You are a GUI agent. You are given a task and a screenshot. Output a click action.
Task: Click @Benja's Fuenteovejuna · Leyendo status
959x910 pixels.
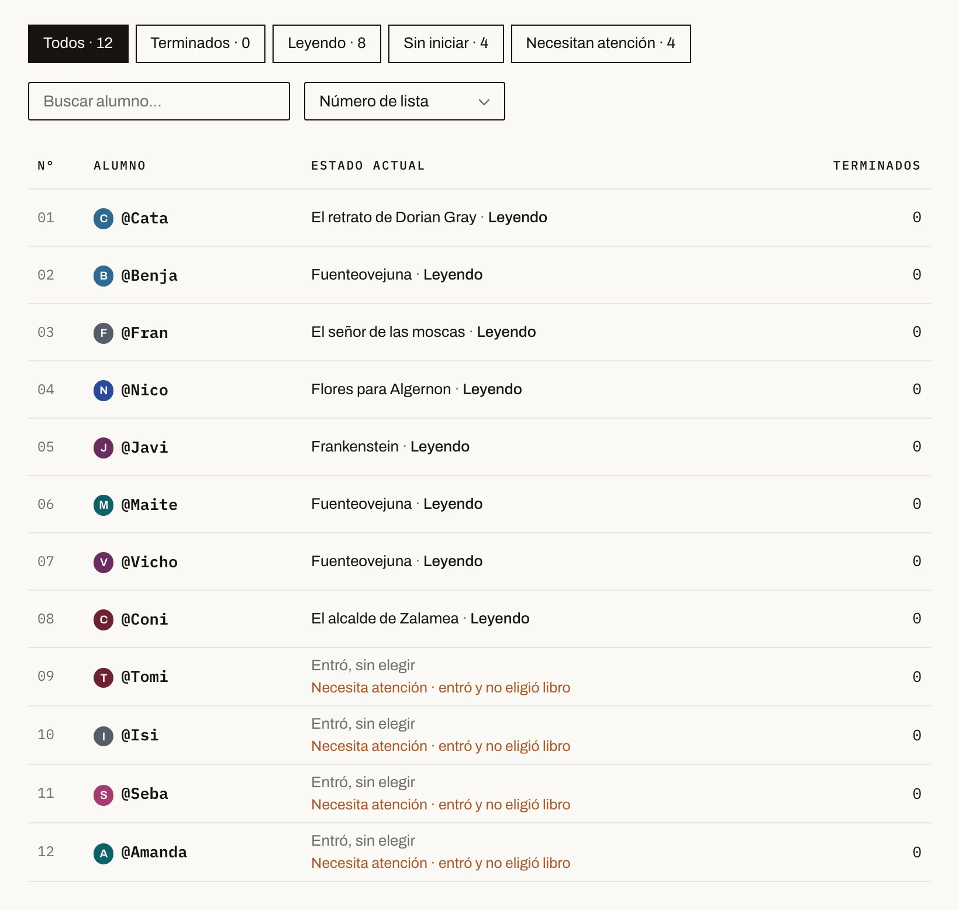tap(397, 275)
